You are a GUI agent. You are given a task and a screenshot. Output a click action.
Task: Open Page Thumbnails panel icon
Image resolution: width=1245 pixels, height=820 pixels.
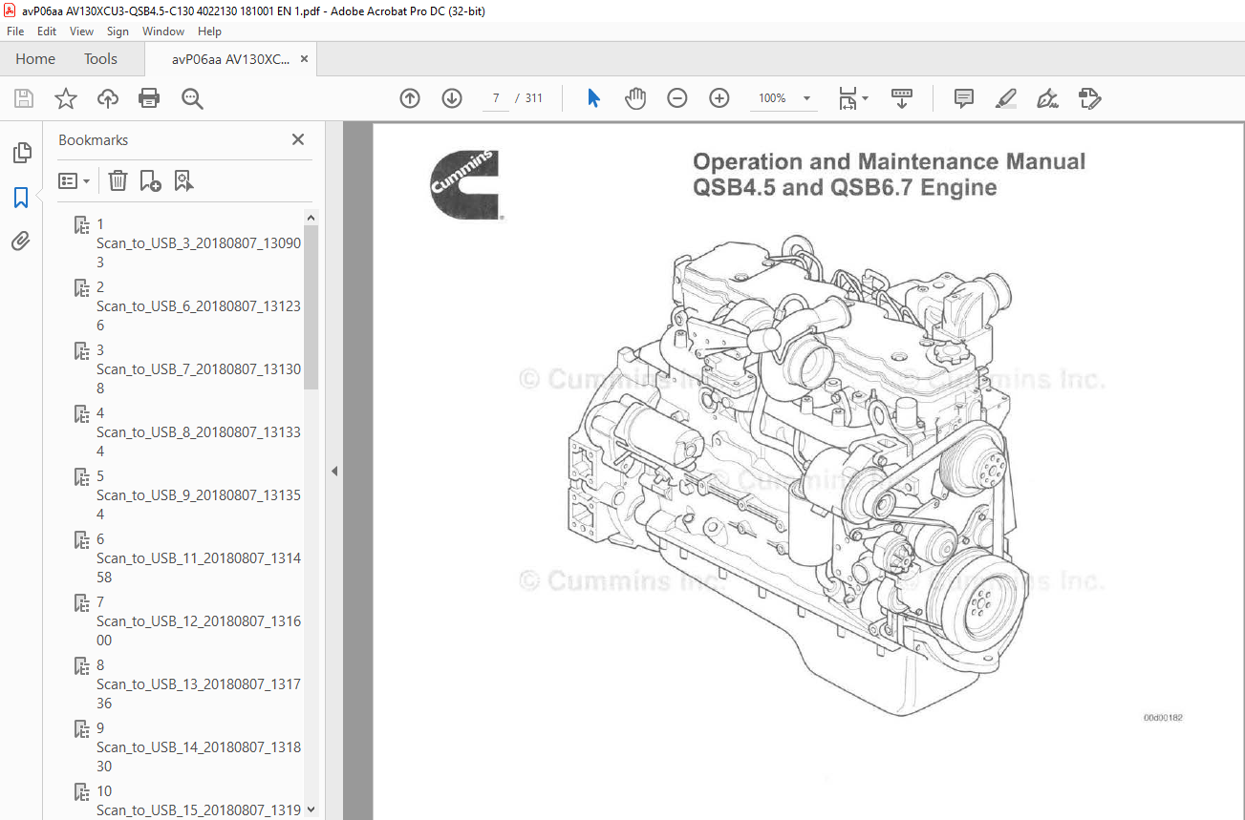(x=21, y=153)
